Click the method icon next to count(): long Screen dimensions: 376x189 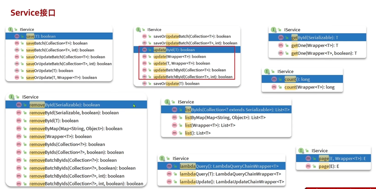point(274,79)
